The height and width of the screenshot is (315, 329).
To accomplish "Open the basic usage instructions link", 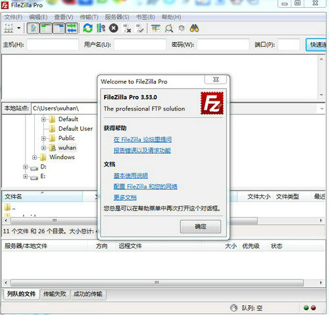I will tap(130, 176).
